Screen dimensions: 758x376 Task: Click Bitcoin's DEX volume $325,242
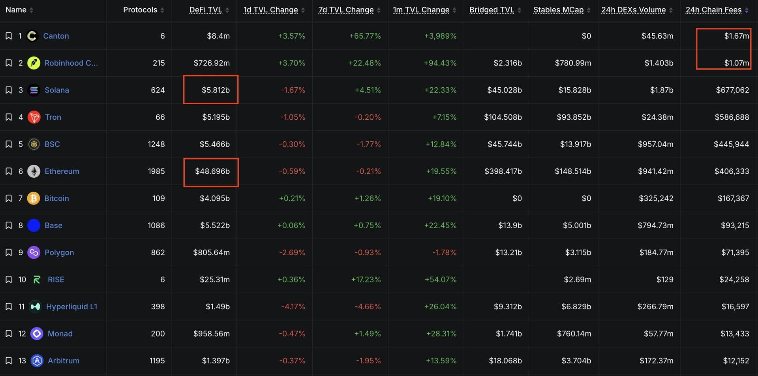pyautogui.click(x=656, y=198)
